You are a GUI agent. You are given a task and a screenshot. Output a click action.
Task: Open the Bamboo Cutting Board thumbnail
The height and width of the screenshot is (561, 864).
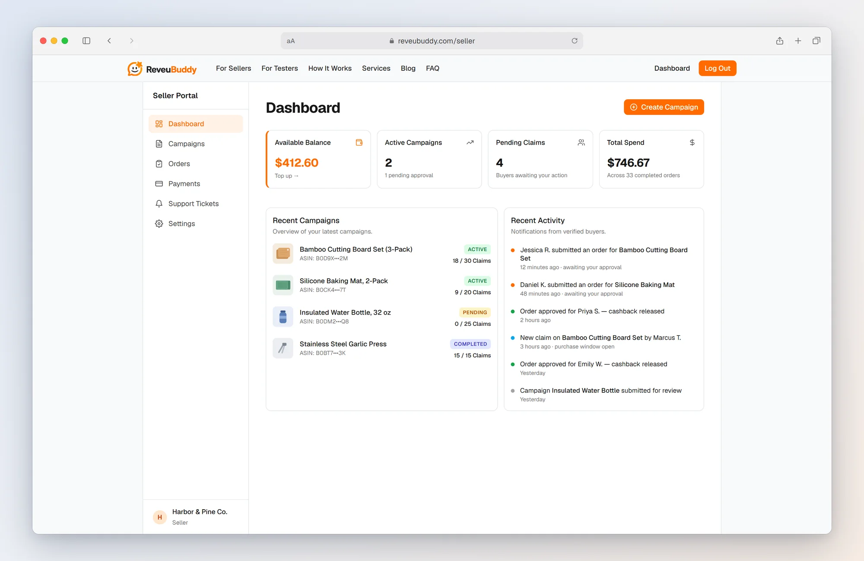283,254
